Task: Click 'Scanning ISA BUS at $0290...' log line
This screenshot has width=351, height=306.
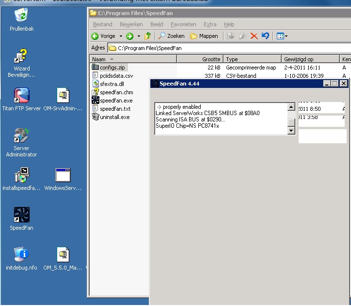Action: click(x=190, y=119)
